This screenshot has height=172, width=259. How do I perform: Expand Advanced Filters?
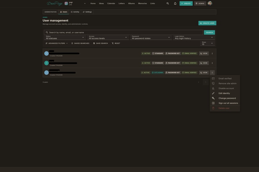(57, 43)
